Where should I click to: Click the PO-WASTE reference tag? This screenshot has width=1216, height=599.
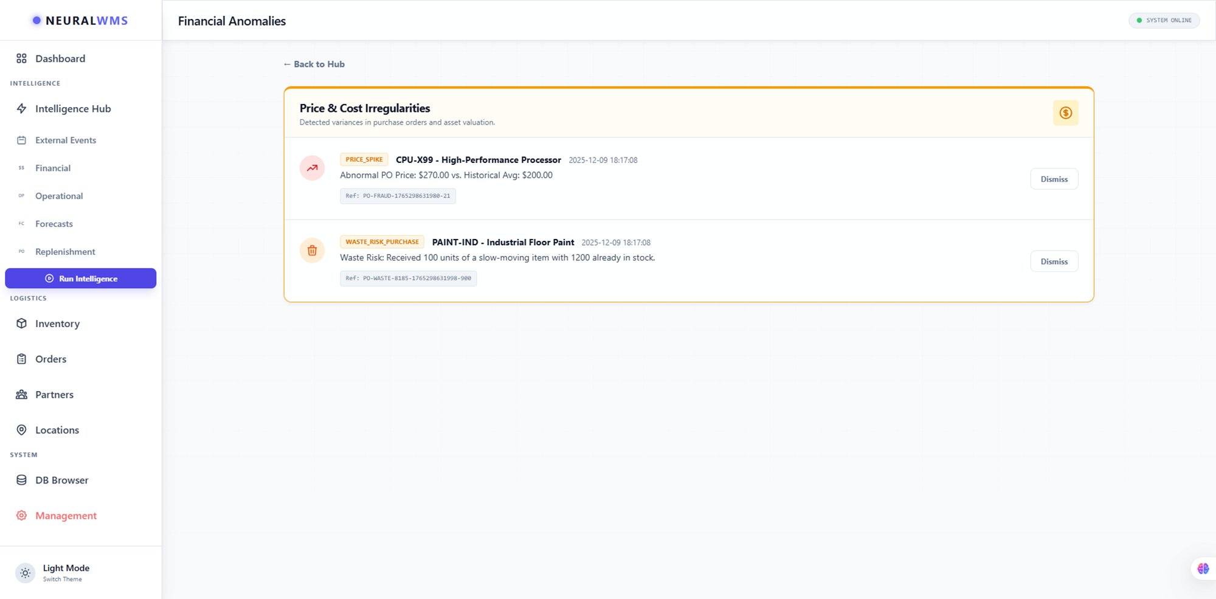click(x=408, y=279)
